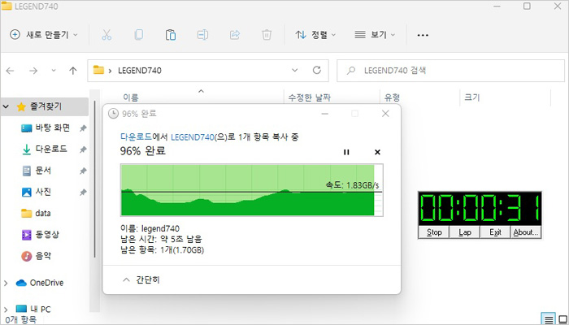The width and height of the screenshot is (569, 325).
Task: Open recent locations chevron
Action: point(54,71)
